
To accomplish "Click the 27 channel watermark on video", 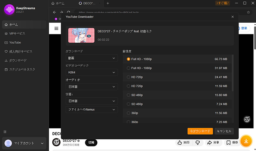I will click(x=247, y=119).
